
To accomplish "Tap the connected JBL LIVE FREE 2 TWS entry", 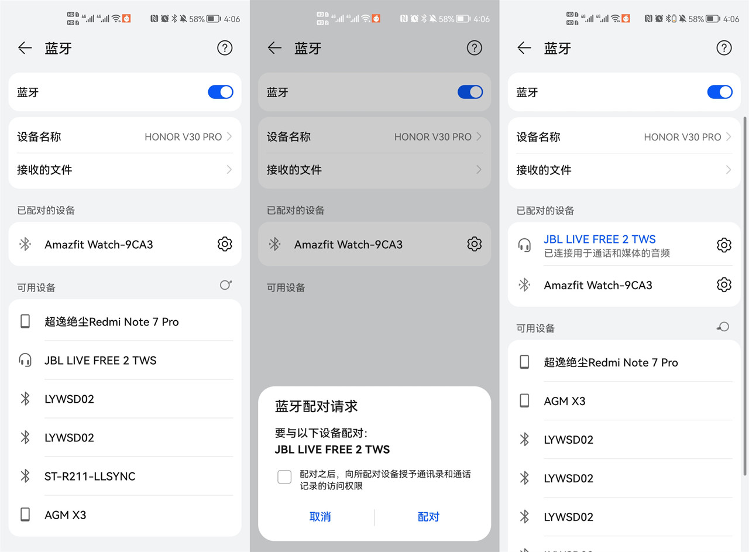I will pyautogui.click(x=624, y=245).
